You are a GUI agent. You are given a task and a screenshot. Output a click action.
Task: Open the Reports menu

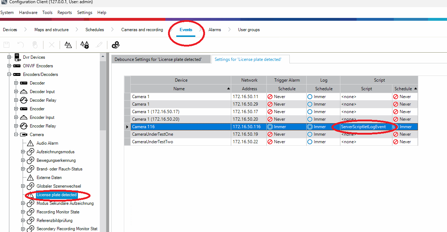coord(64,13)
